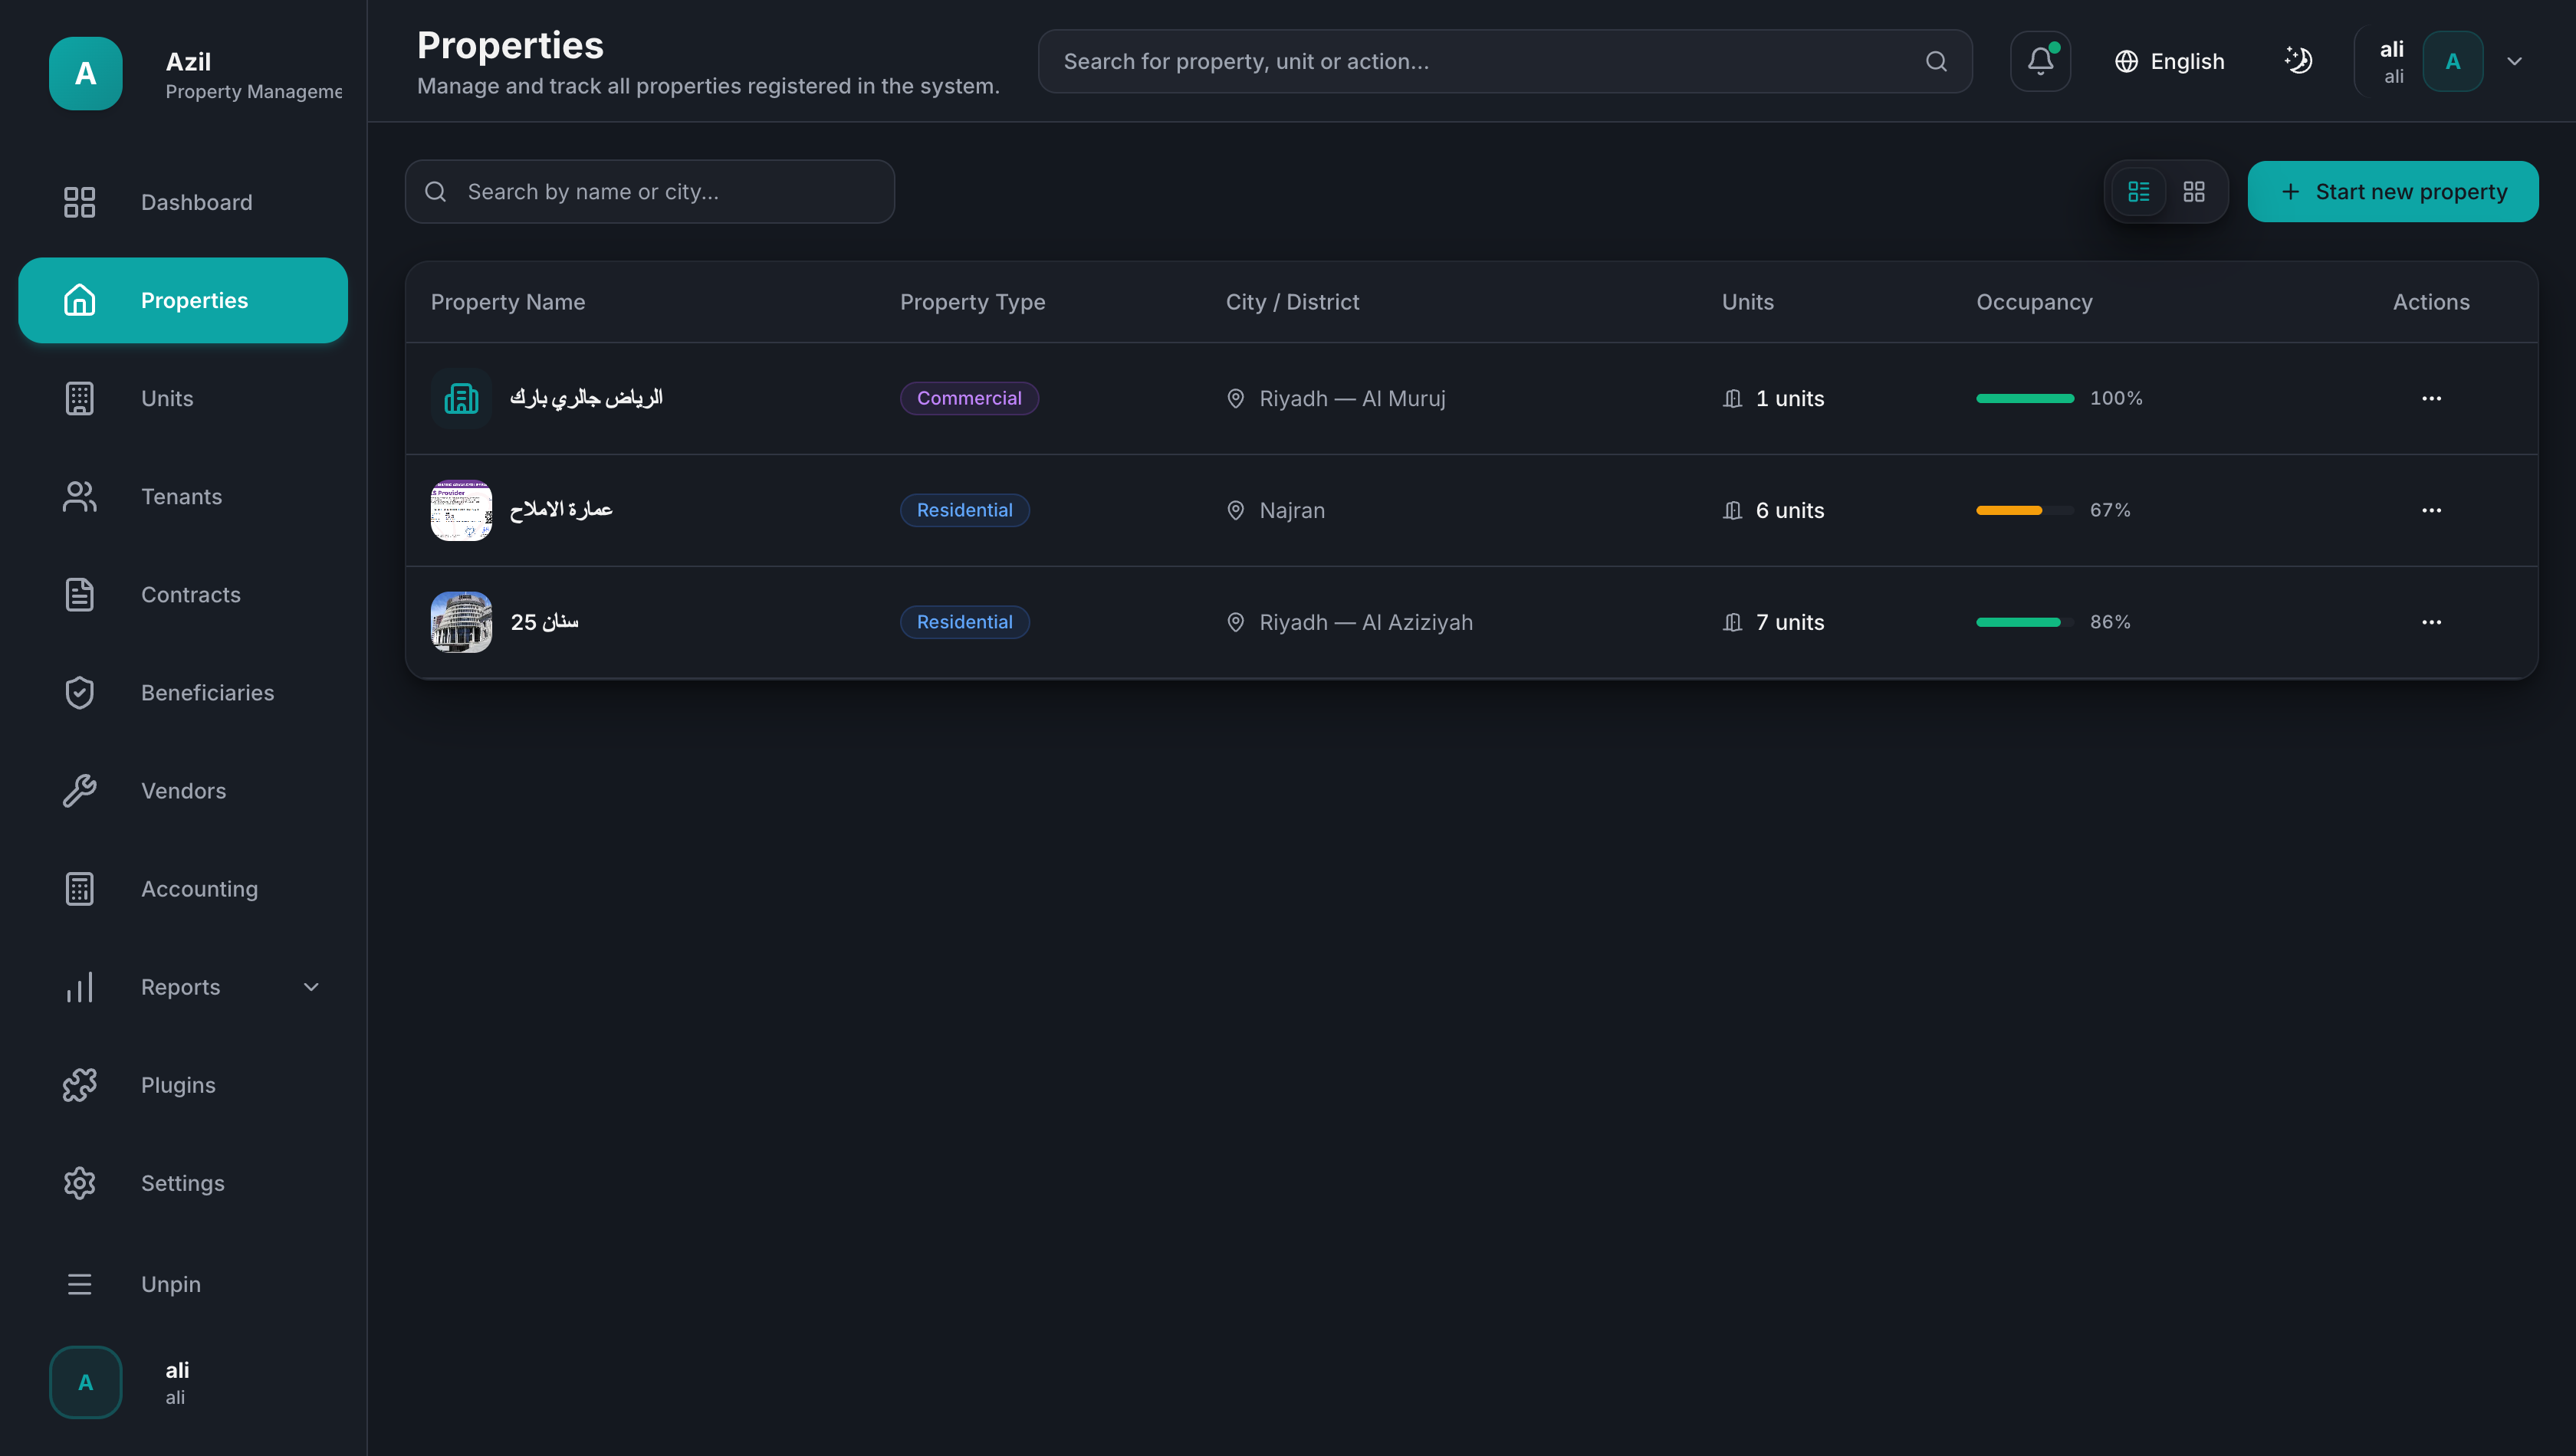
Task: Click the Vendors wrench icon
Action: pos(79,790)
